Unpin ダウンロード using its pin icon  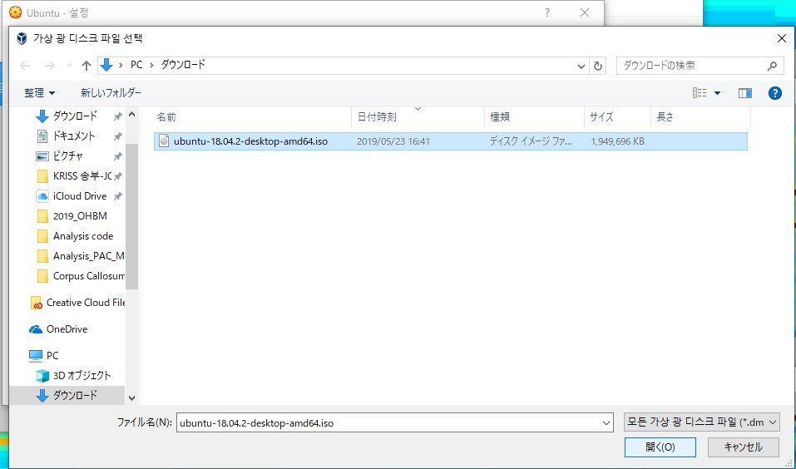point(118,116)
